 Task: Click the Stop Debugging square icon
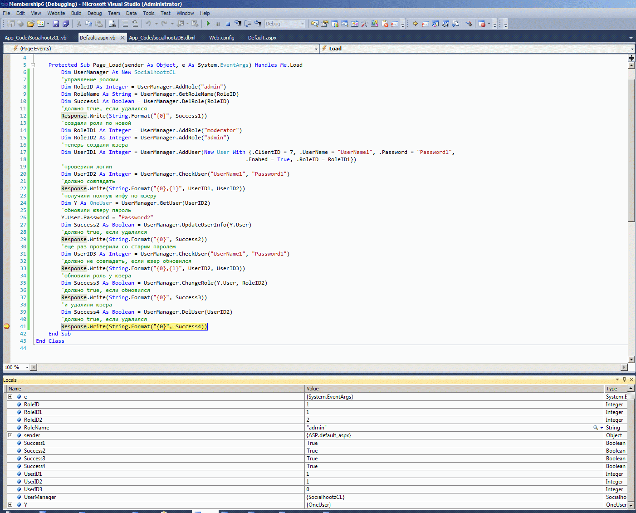tap(228, 24)
